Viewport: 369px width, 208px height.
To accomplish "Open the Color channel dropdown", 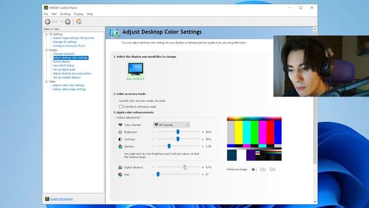I will 171,125.
